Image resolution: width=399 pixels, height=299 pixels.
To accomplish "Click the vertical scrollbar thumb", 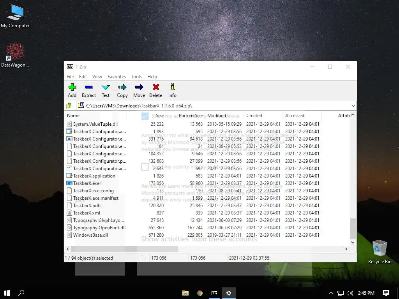I will point(353,228).
